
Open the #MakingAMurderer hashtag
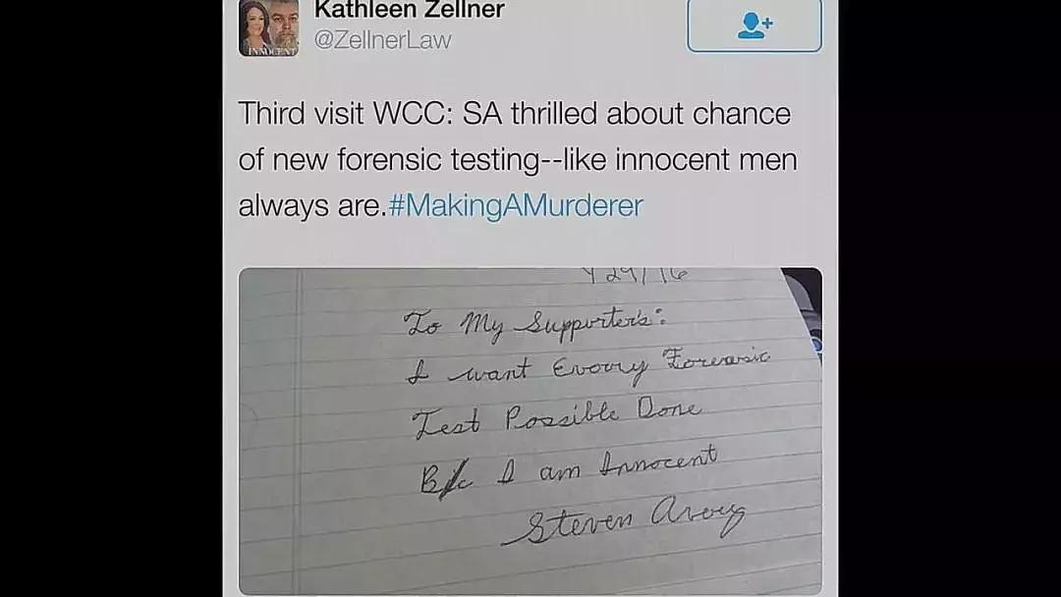(516, 206)
